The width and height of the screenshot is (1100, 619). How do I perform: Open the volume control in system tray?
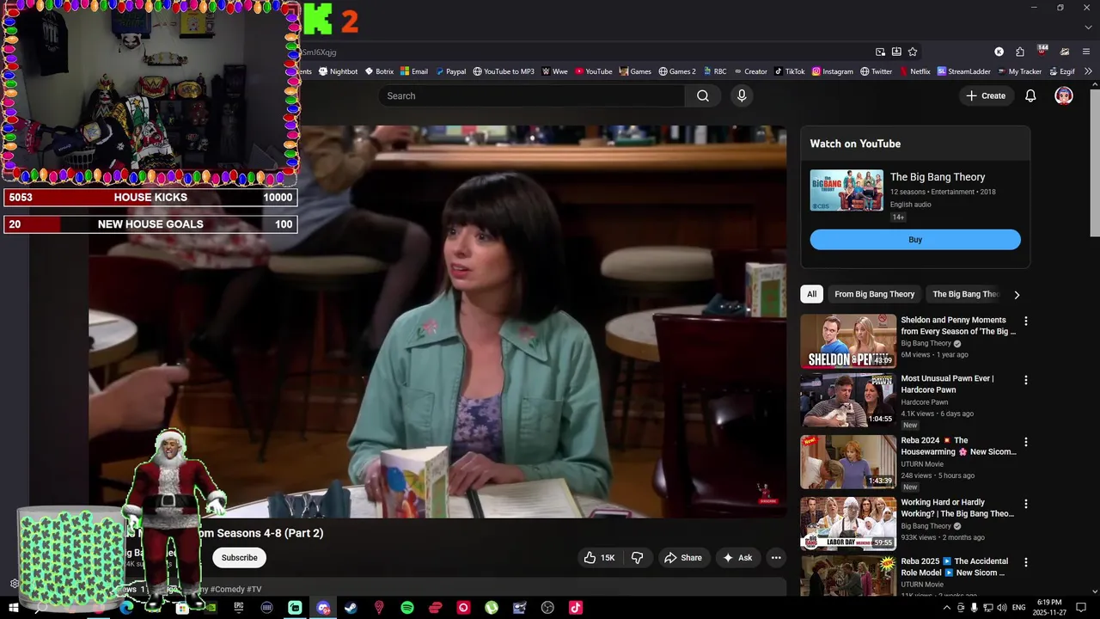1002,608
